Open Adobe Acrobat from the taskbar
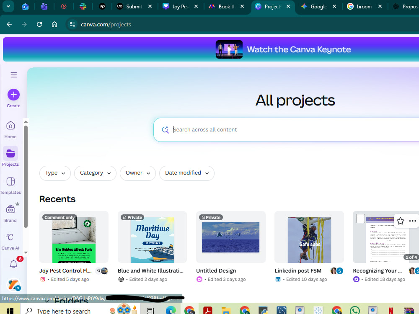 click(208, 310)
